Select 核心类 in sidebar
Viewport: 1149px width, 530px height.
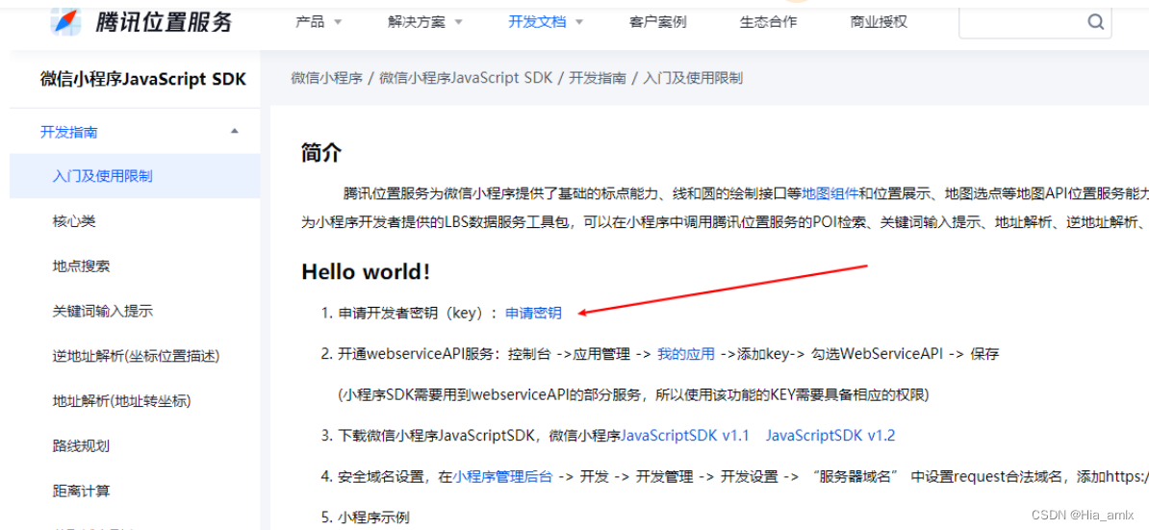[135, 221]
